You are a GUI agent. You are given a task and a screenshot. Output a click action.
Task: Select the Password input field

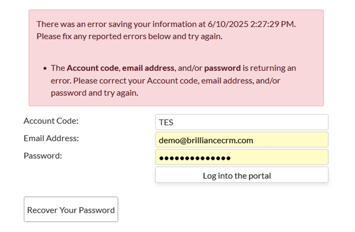(241, 157)
